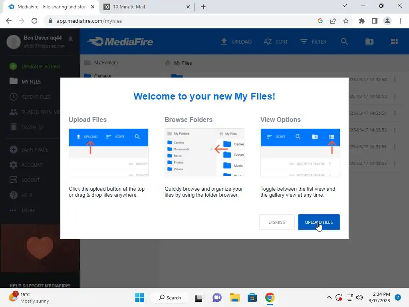Image resolution: width=409 pixels, height=307 pixels.
Task: Click the address bar URL
Action: (89, 21)
